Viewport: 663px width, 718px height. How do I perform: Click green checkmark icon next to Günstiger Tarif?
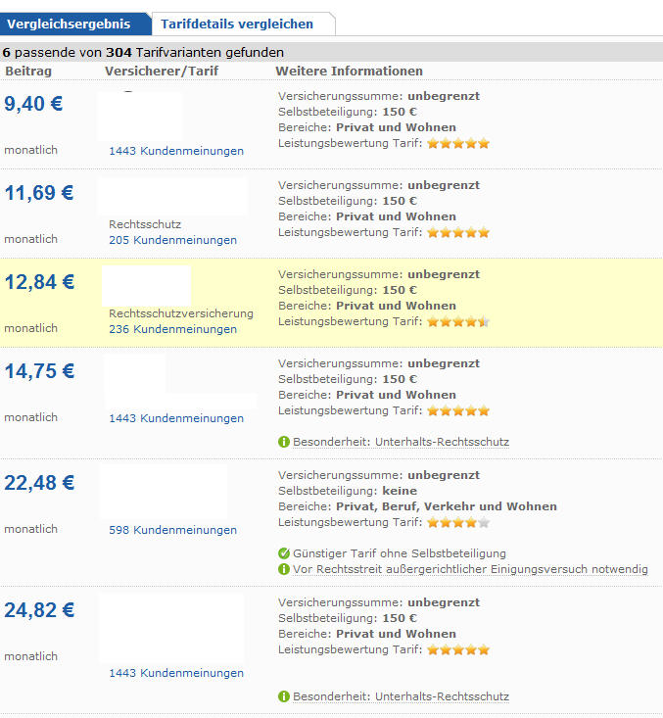click(284, 553)
